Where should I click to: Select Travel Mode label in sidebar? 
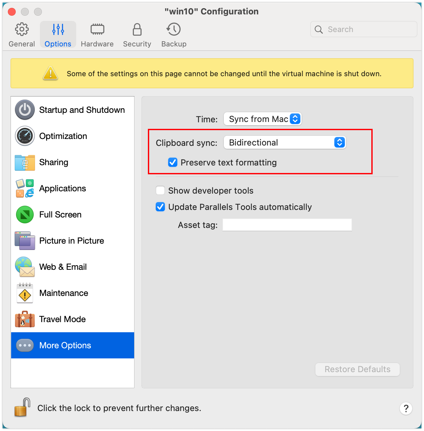point(62,319)
